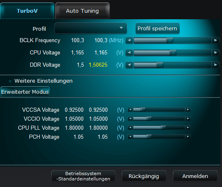
Task: Increase DDR Voltage with right arrow
Action: [215, 65]
